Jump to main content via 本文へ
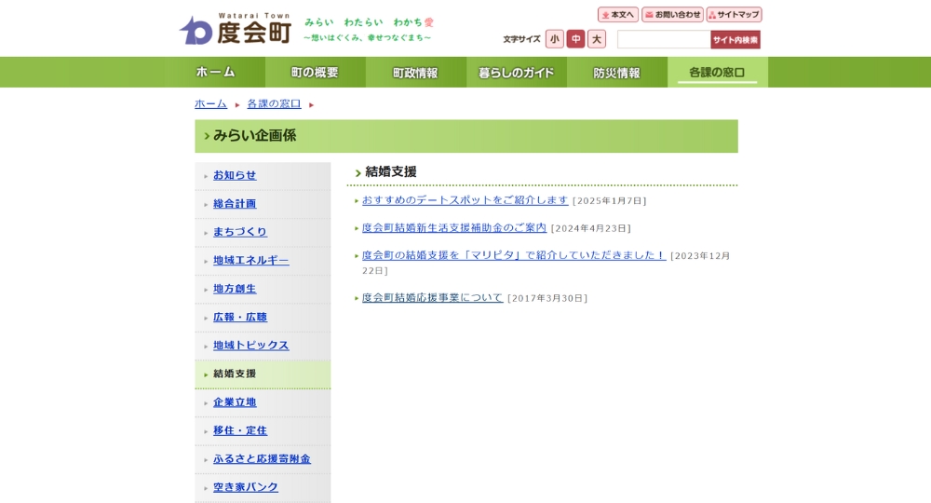This screenshot has width=931, height=503. point(618,15)
